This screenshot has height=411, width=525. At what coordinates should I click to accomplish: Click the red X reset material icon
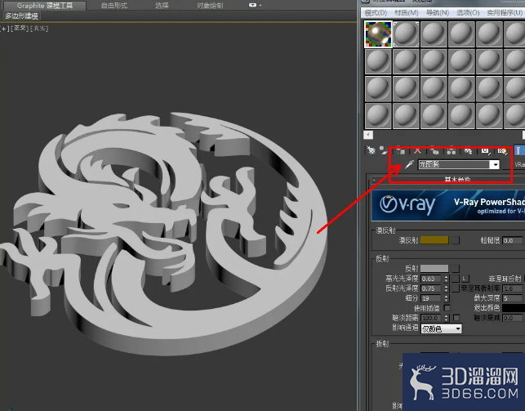pyautogui.click(x=417, y=151)
